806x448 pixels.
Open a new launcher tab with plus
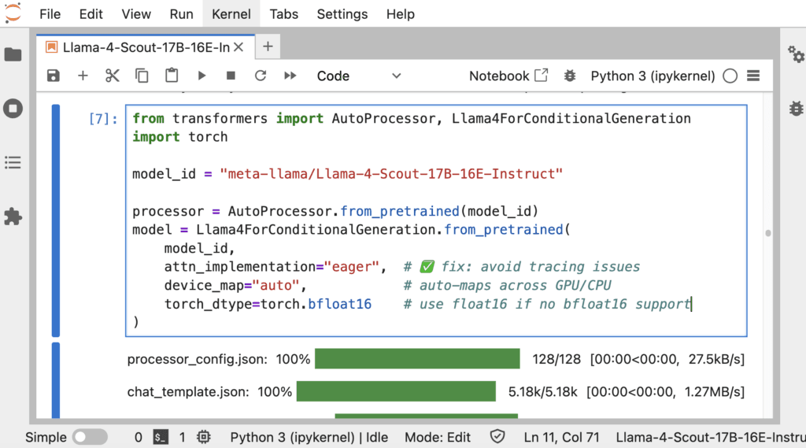pyautogui.click(x=268, y=46)
